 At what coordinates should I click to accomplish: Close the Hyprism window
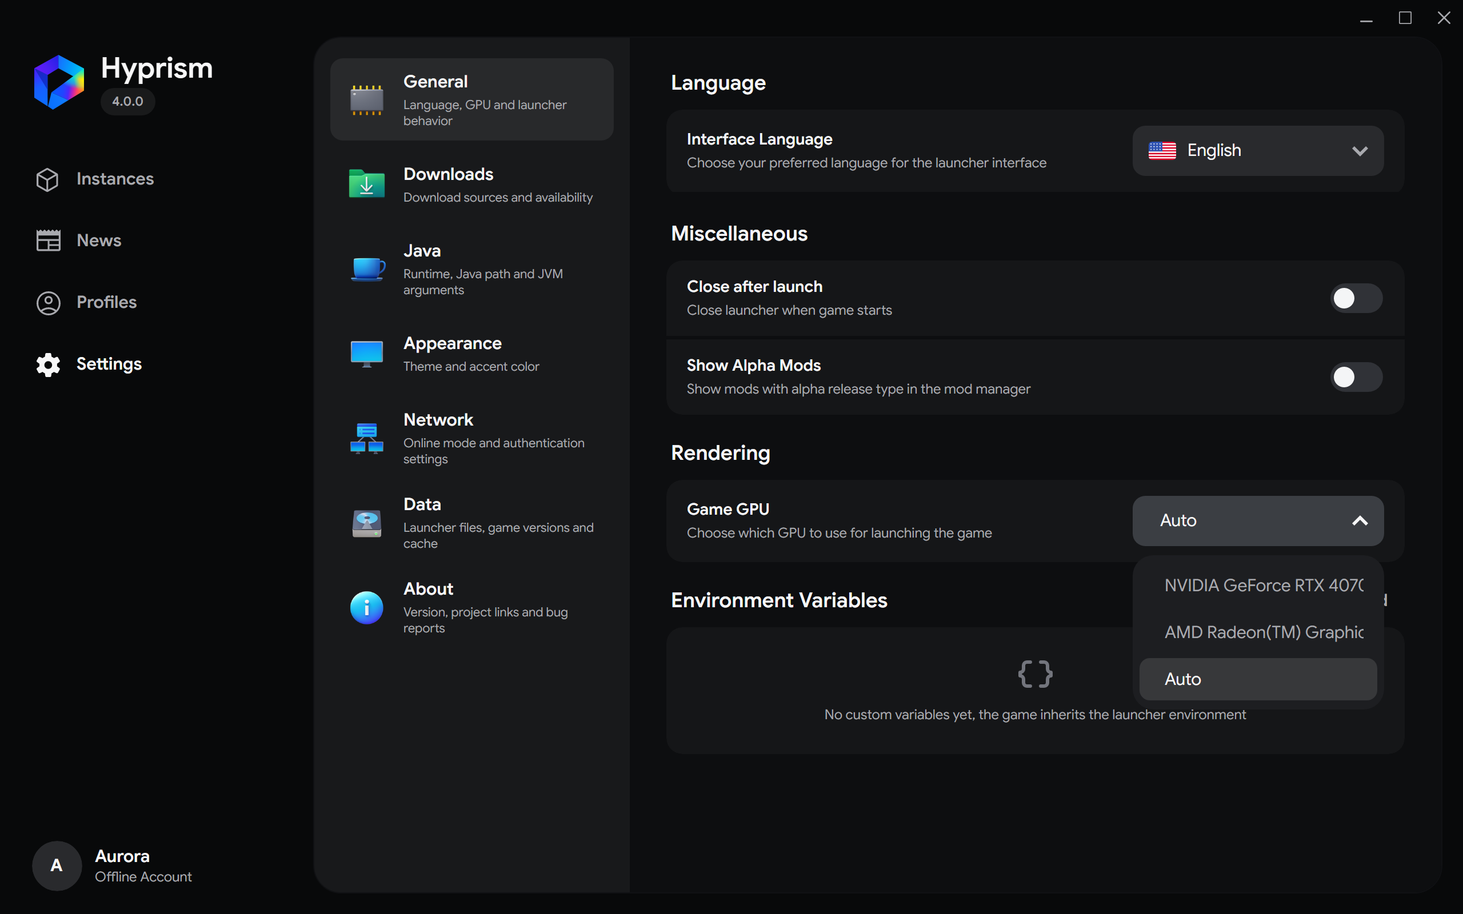pos(1444,18)
